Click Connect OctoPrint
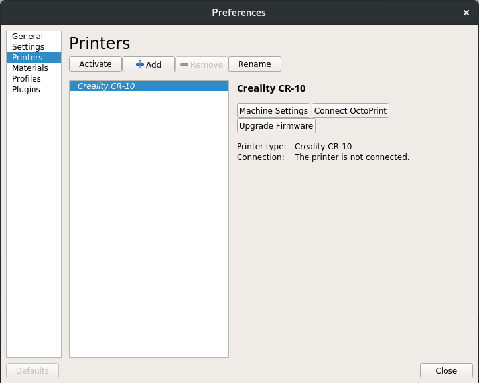Image resolution: width=479 pixels, height=383 pixels. pyautogui.click(x=350, y=110)
